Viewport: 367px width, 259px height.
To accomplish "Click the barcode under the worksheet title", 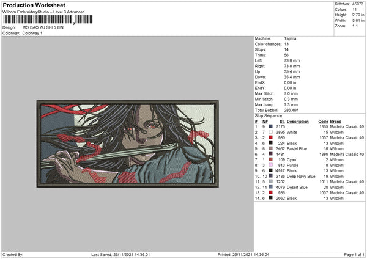I will pyautogui.click(x=48, y=20).
